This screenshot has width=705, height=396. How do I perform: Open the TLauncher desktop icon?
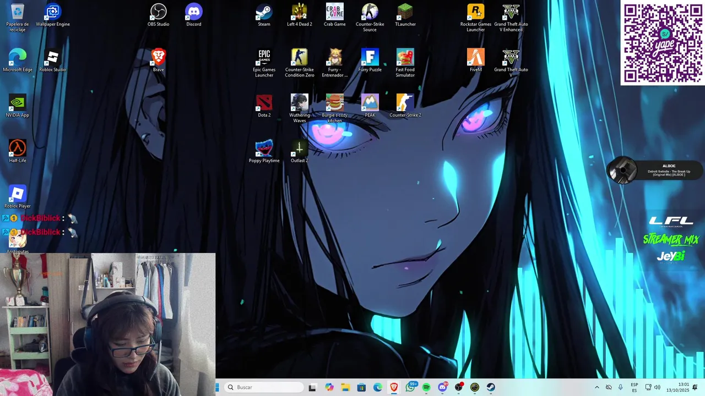coord(405,15)
